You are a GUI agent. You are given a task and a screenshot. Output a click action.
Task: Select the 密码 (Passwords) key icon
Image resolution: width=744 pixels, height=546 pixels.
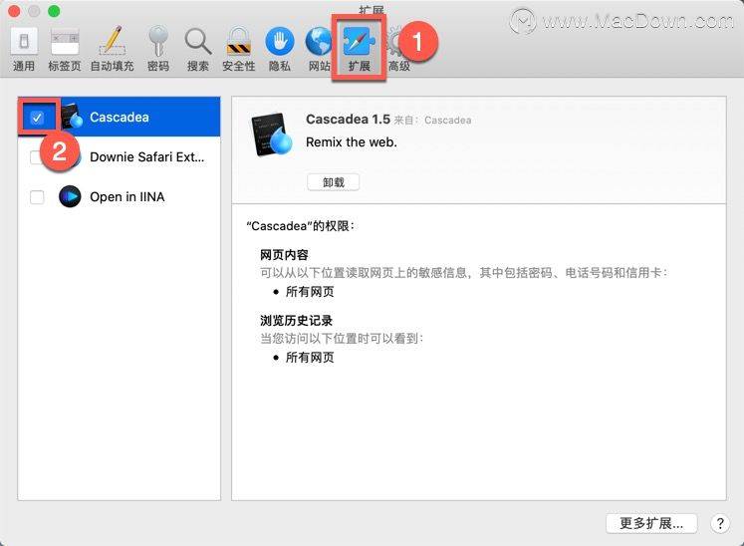[x=157, y=48]
